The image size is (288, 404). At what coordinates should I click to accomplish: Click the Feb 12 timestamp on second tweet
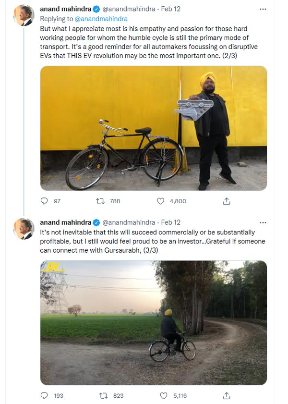point(171,222)
